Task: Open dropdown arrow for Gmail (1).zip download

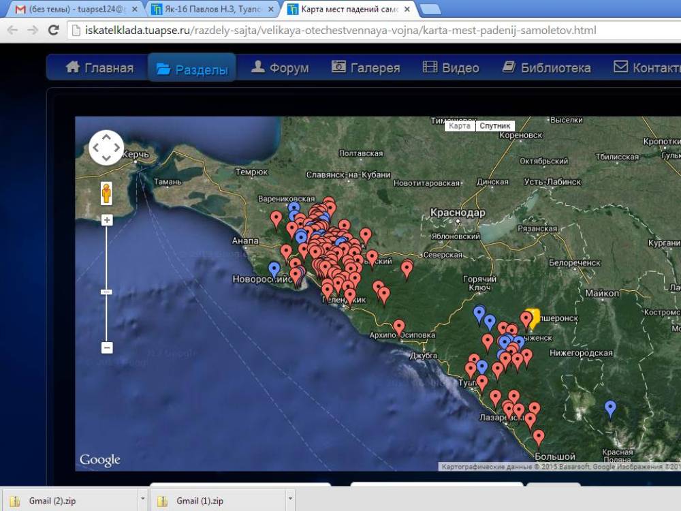Action: coord(290,500)
